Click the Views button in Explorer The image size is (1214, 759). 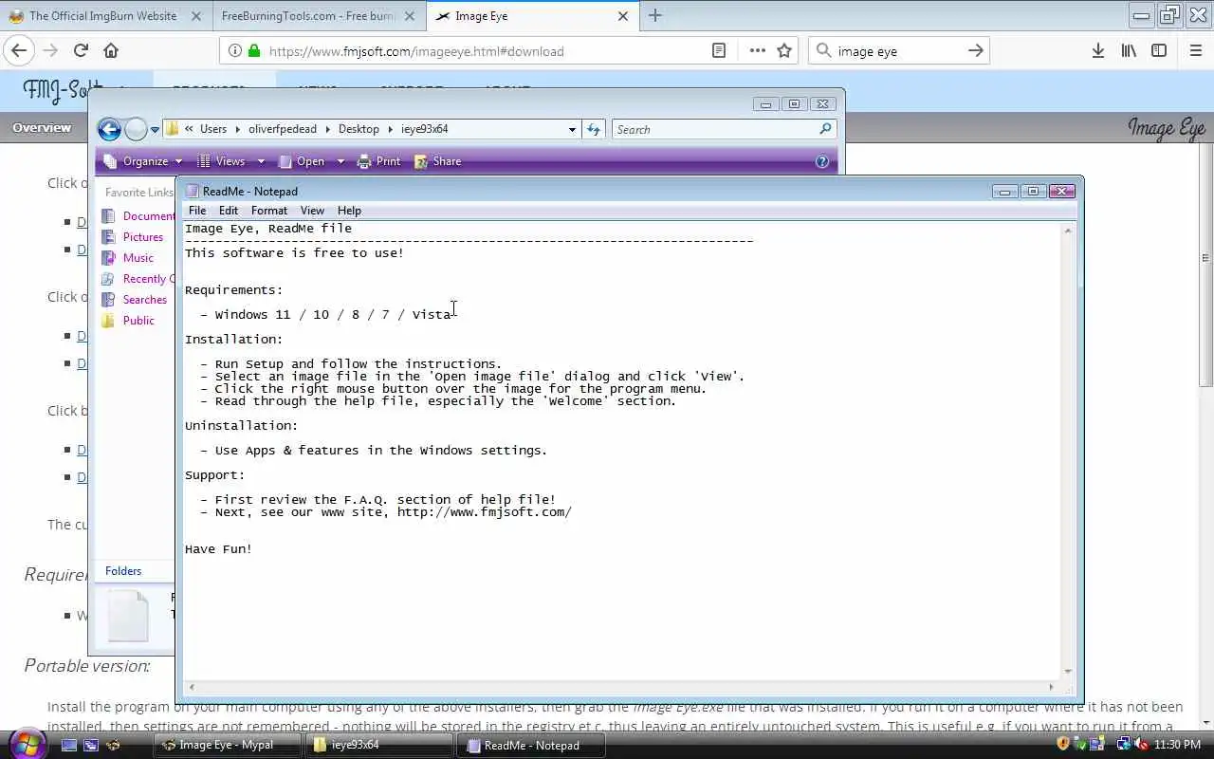point(222,161)
